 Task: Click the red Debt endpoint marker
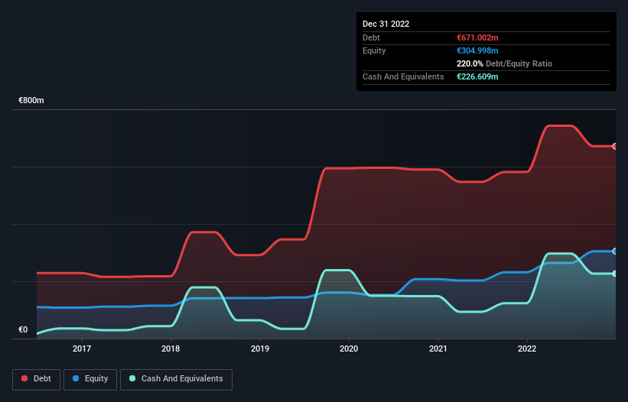pyautogui.click(x=615, y=147)
